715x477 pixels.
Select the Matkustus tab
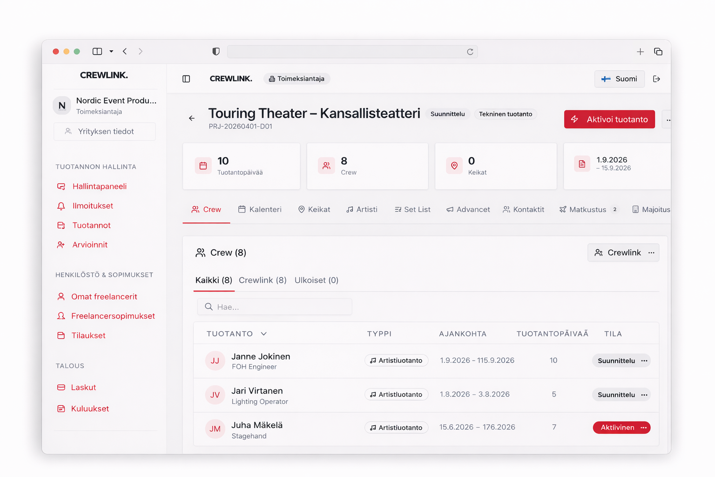click(588, 210)
